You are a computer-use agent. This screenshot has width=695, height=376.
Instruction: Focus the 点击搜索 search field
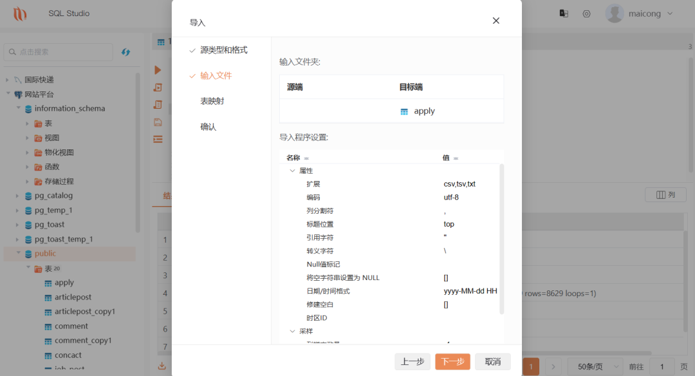(x=58, y=52)
